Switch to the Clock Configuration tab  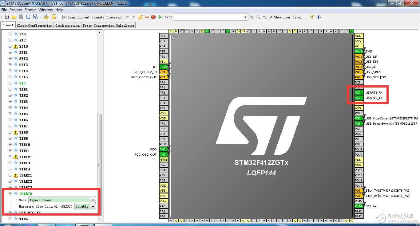(35, 25)
